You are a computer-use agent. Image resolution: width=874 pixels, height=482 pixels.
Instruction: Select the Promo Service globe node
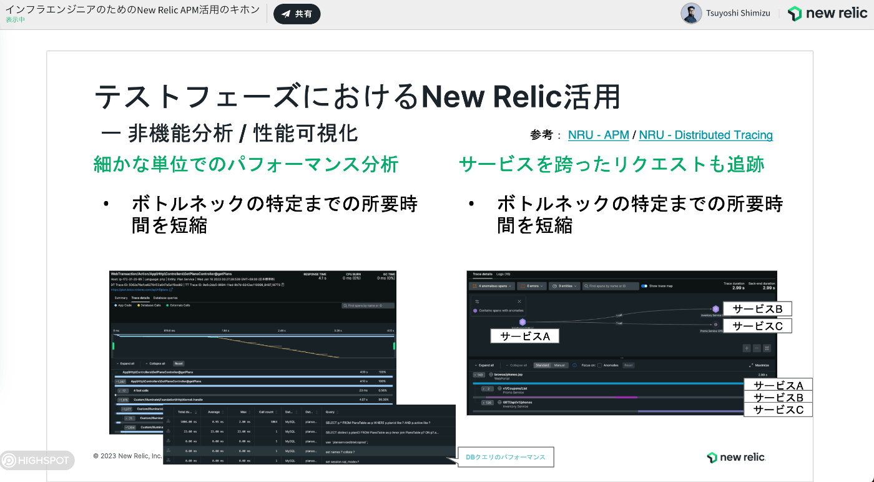pyautogui.click(x=715, y=325)
